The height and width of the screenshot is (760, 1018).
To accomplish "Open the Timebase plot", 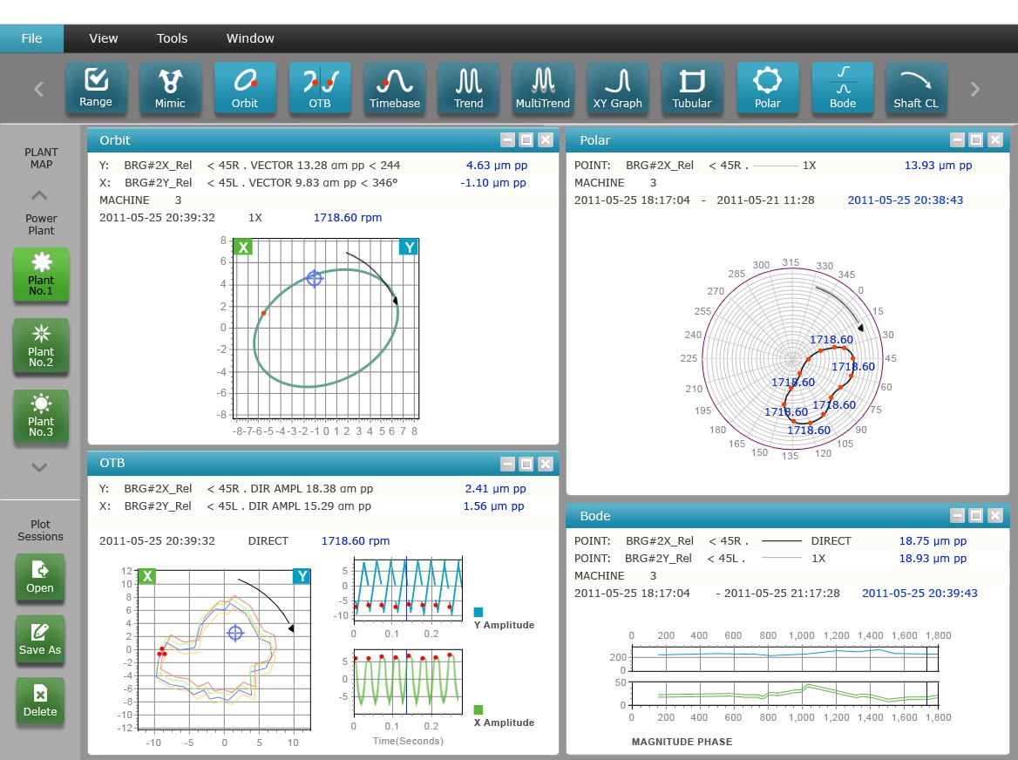I will coord(394,88).
